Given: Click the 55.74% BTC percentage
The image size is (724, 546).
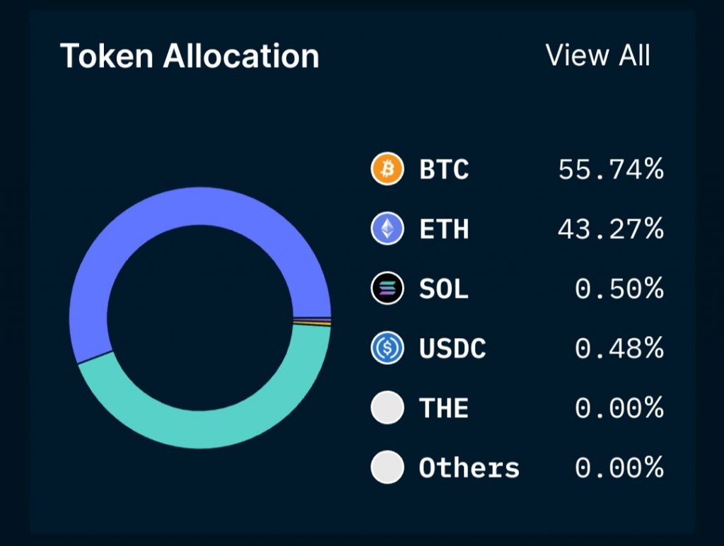Looking at the screenshot, I should click(611, 170).
